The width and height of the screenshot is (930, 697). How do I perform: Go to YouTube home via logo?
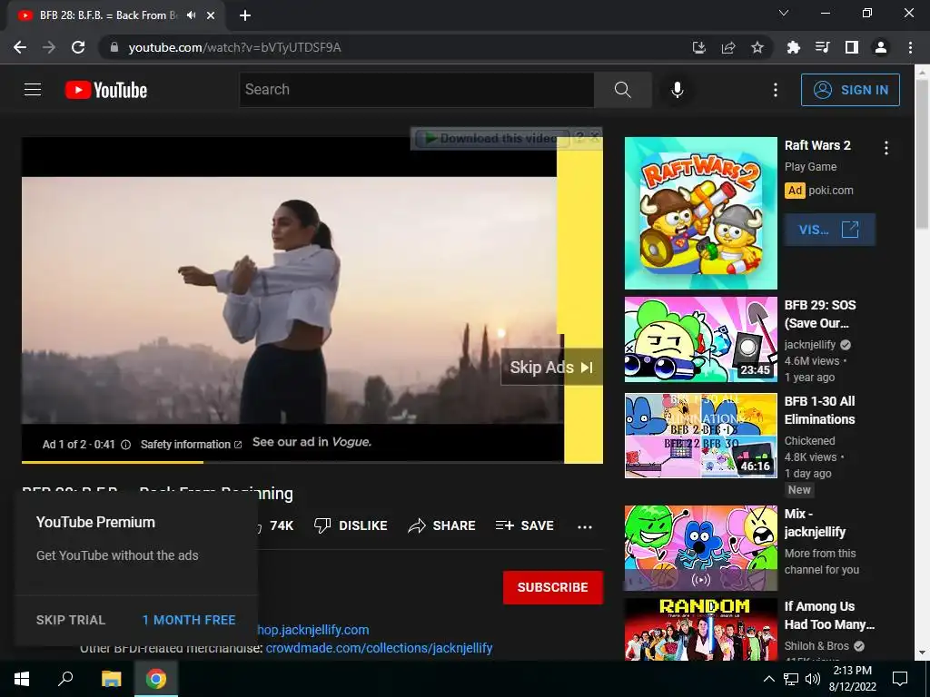(x=106, y=90)
